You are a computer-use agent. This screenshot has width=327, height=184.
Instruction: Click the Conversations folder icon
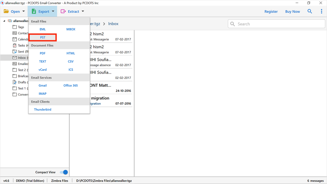[x=15, y=94]
